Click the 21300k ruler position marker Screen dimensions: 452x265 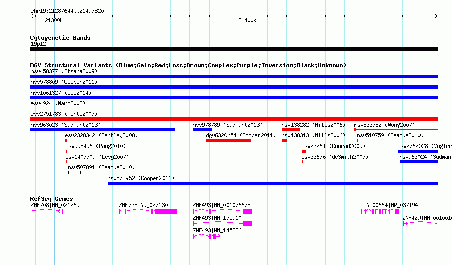pyautogui.click(x=54, y=20)
